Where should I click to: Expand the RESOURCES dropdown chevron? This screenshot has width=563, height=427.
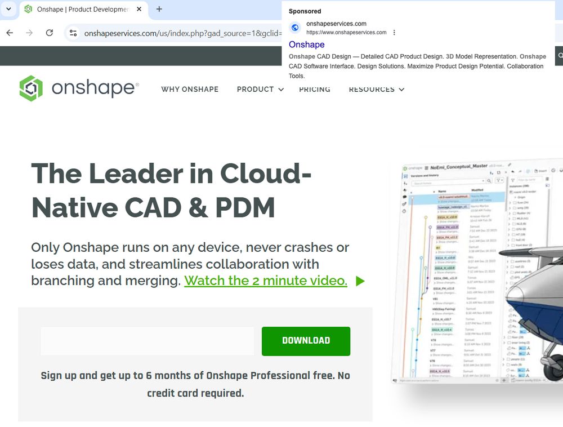[x=401, y=90]
